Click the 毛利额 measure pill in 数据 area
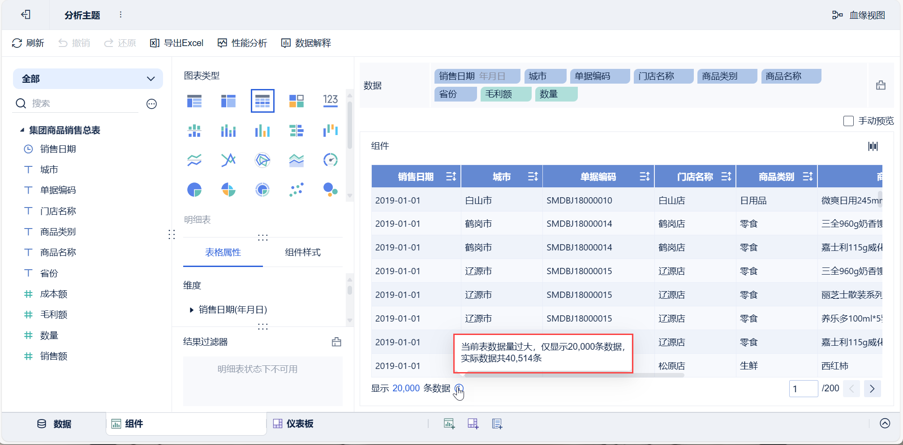Viewport: 903px width, 445px height. click(506, 94)
